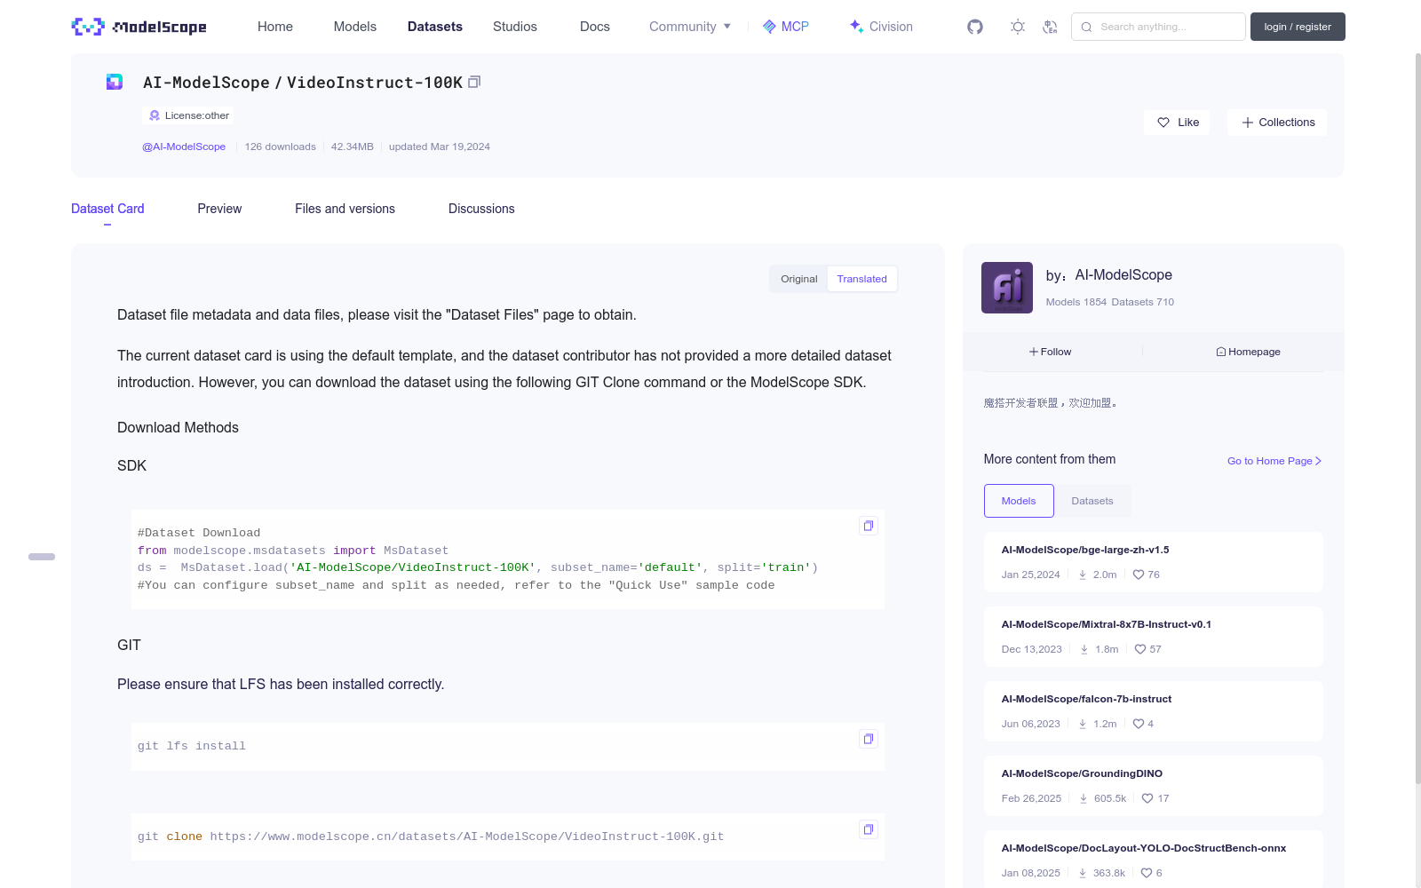Open the GitHub icon link
This screenshot has width=1421, height=888.
click(975, 27)
